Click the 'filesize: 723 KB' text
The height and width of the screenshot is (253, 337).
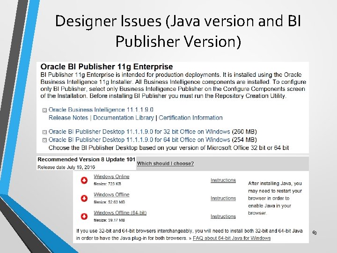point(108,184)
